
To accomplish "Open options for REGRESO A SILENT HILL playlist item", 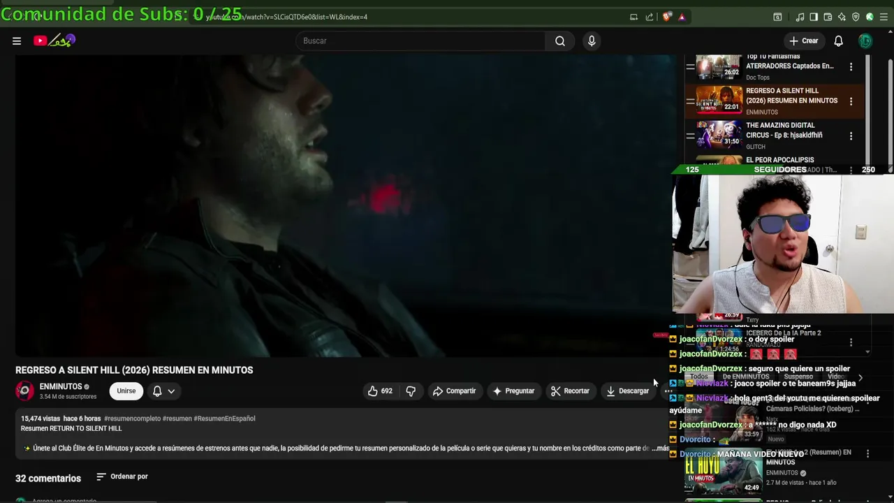I will 851,101.
